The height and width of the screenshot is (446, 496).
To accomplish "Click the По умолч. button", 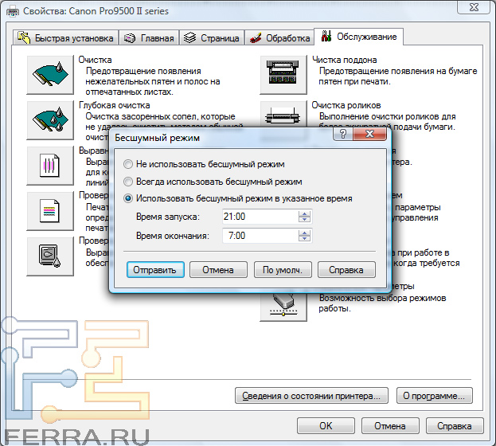I will [x=283, y=270].
